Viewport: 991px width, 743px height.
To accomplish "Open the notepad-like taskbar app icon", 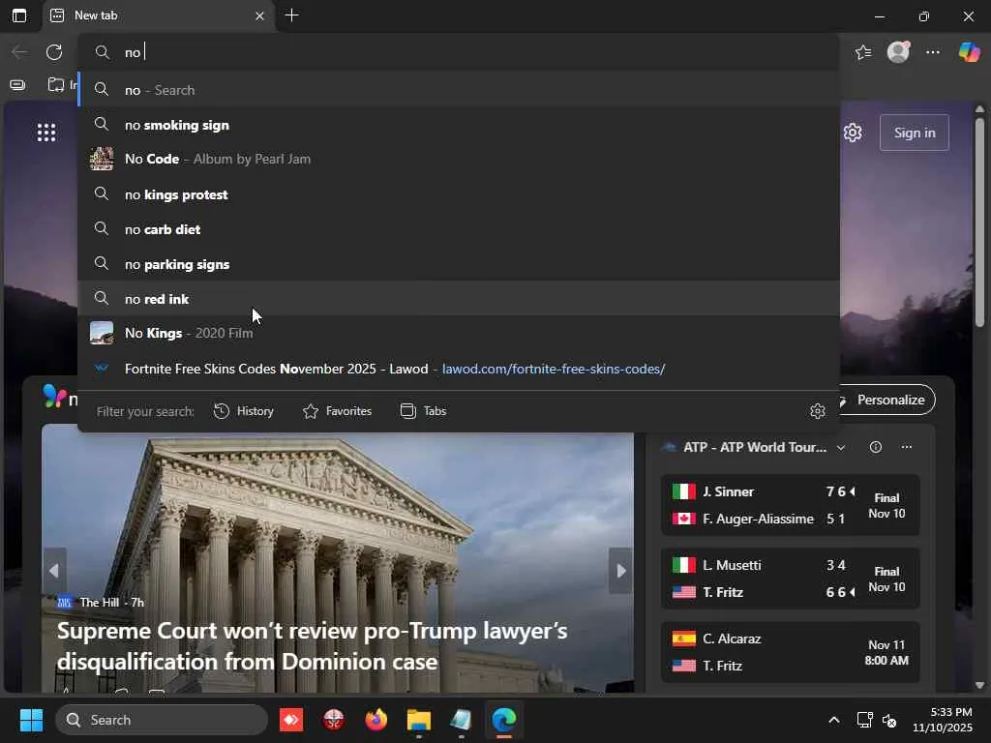I will coord(461,720).
